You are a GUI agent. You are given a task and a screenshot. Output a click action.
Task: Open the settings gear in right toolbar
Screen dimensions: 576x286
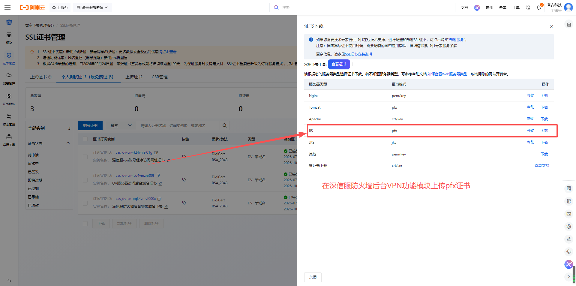[569, 226]
